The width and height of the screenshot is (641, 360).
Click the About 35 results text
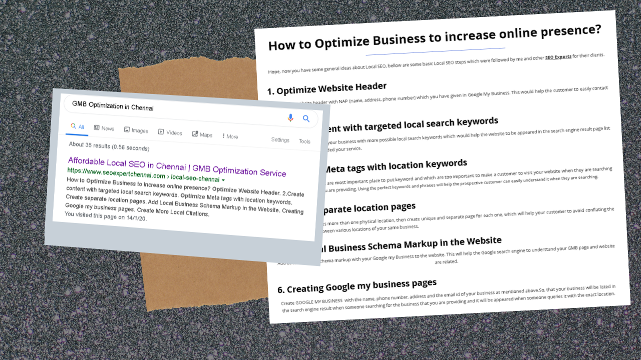tap(109, 146)
